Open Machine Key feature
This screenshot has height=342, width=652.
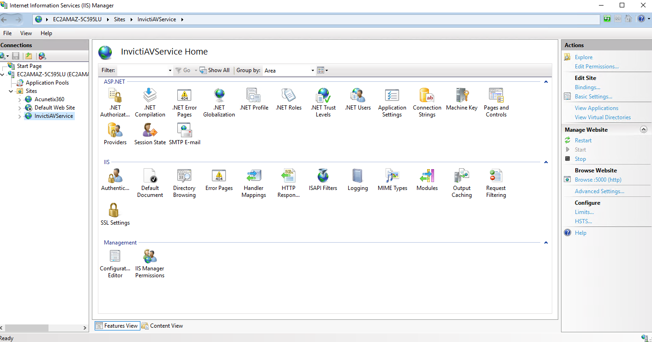[x=462, y=99]
